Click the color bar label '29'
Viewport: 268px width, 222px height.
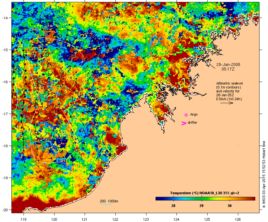point(202,206)
